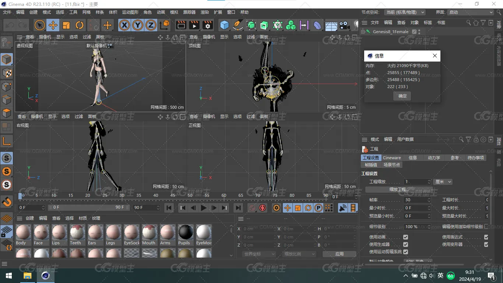Open the 世界坐标 dropdown

pyautogui.click(x=259, y=254)
